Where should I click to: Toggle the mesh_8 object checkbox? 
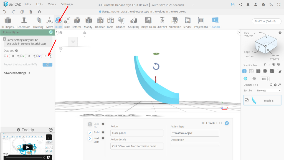coord(247,100)
